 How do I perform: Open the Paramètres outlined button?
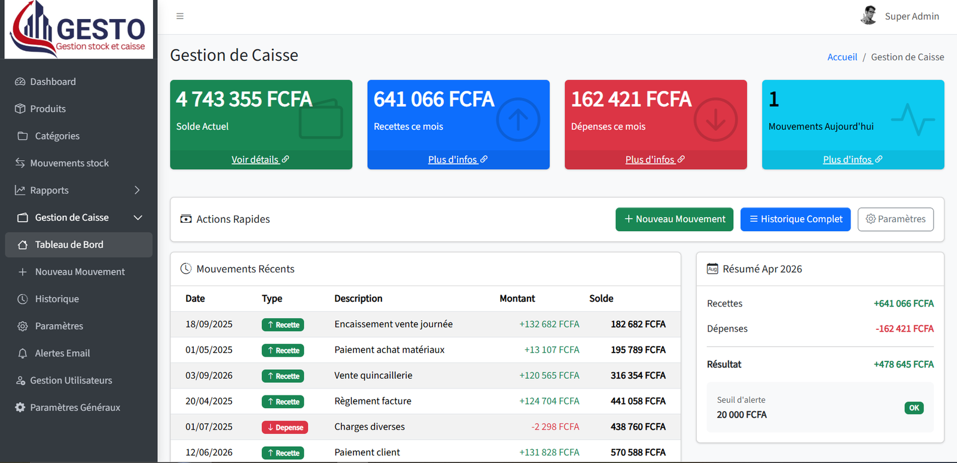click(x=895, y=219)
